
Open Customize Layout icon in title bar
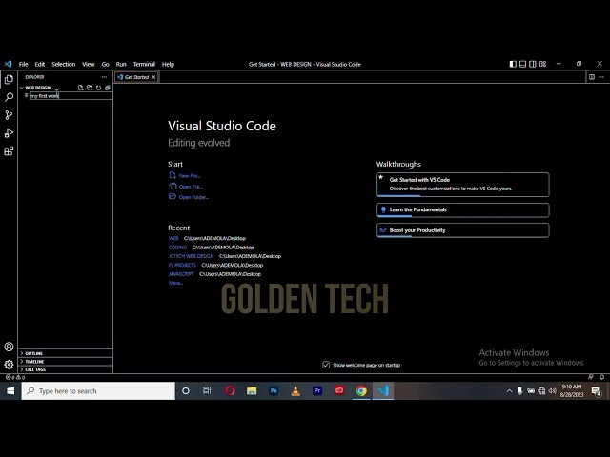coord(542,64)
